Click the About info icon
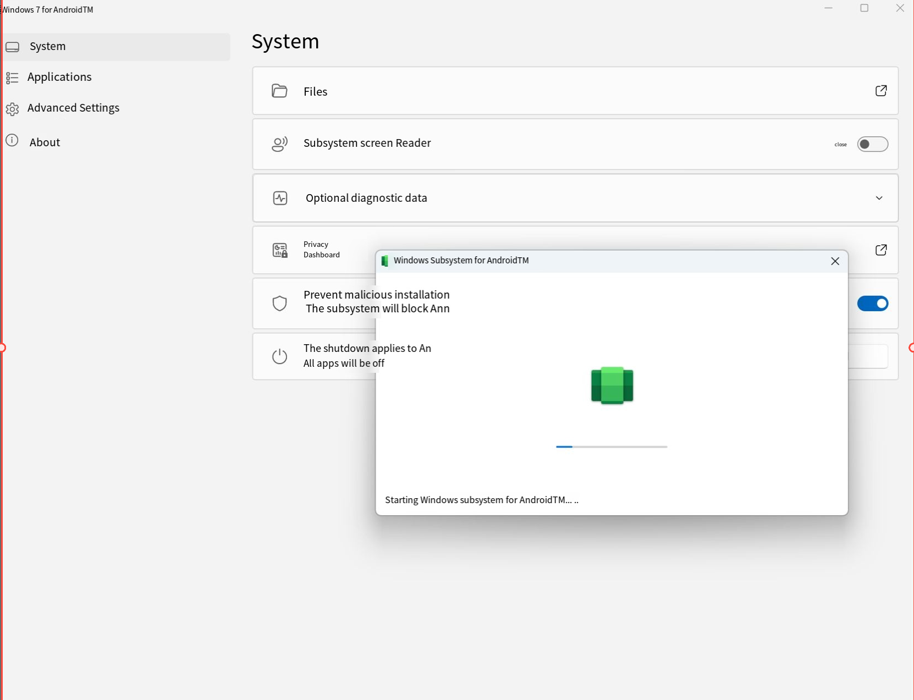 tap(12, 140)
